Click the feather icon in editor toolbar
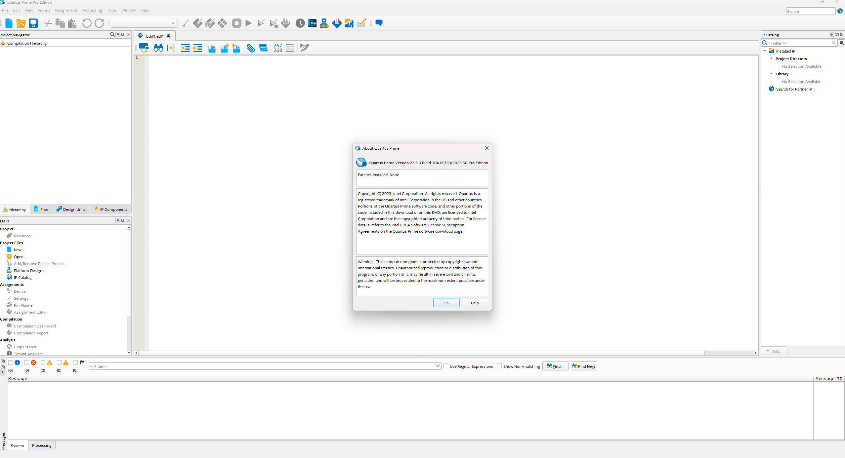 pos(304,48)
